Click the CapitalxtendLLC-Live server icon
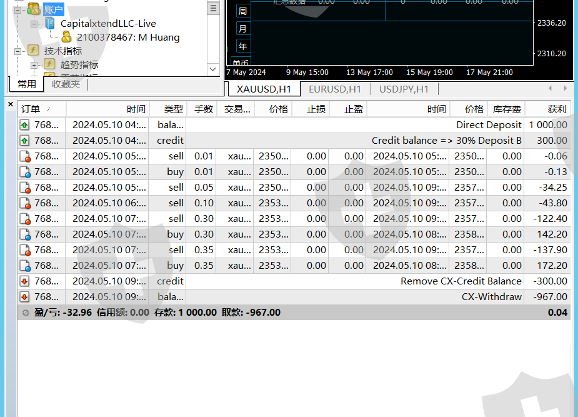This screenshot has width=578, height=417. tap(50, 24)
